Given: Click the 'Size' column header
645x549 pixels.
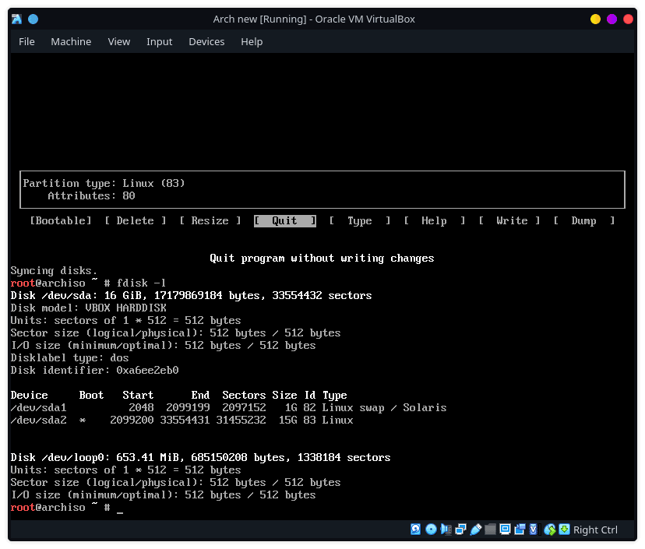Looking at the screenshot, I should click(284, 395).
